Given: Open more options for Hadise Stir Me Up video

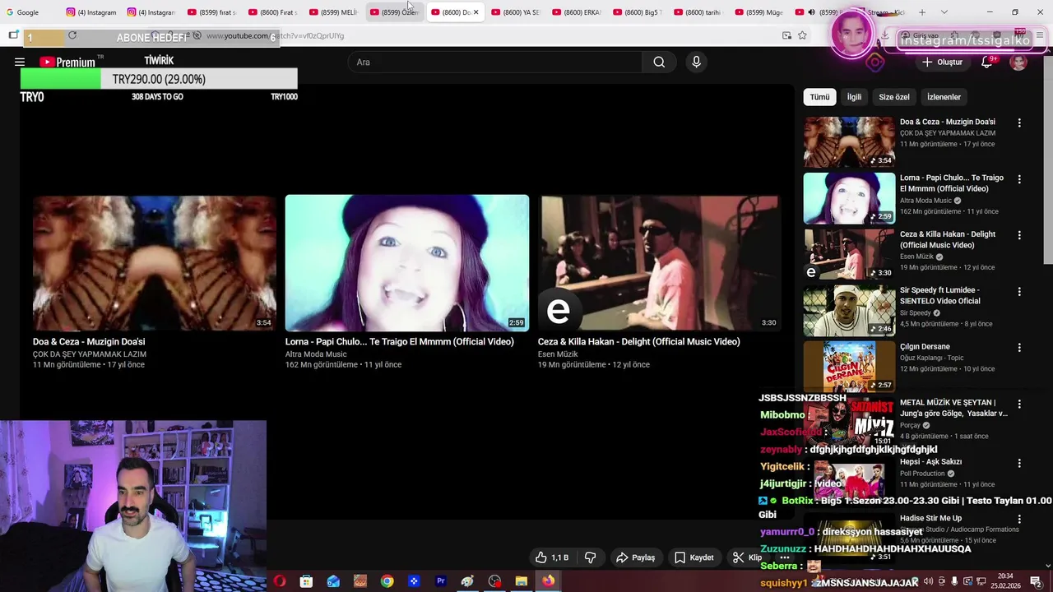Looking at the screenshot, I should click(1019, 519).
